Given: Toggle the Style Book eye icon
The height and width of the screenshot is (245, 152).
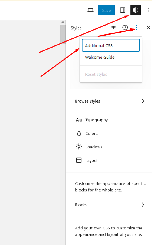Looking at the screenshot, I should 113,28.
